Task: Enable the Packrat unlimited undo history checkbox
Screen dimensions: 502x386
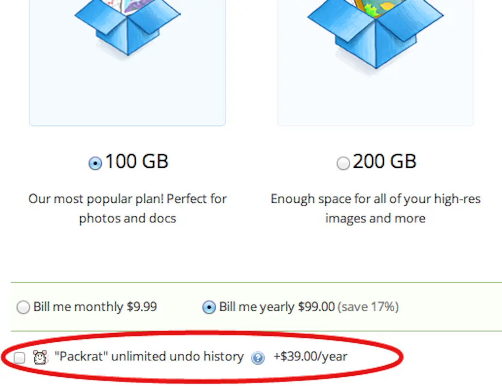Action: point(19,357)
